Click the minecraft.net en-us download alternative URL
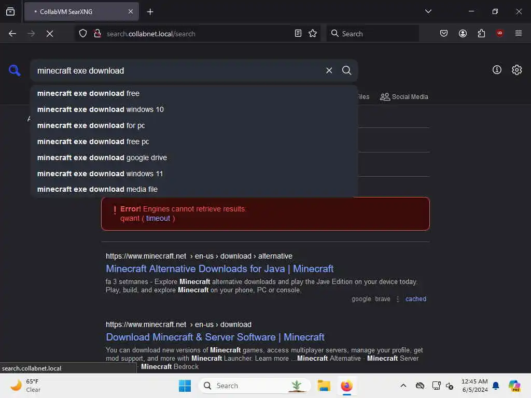The image size is (531, 398). pyautogui.click(x=199, y=256)
